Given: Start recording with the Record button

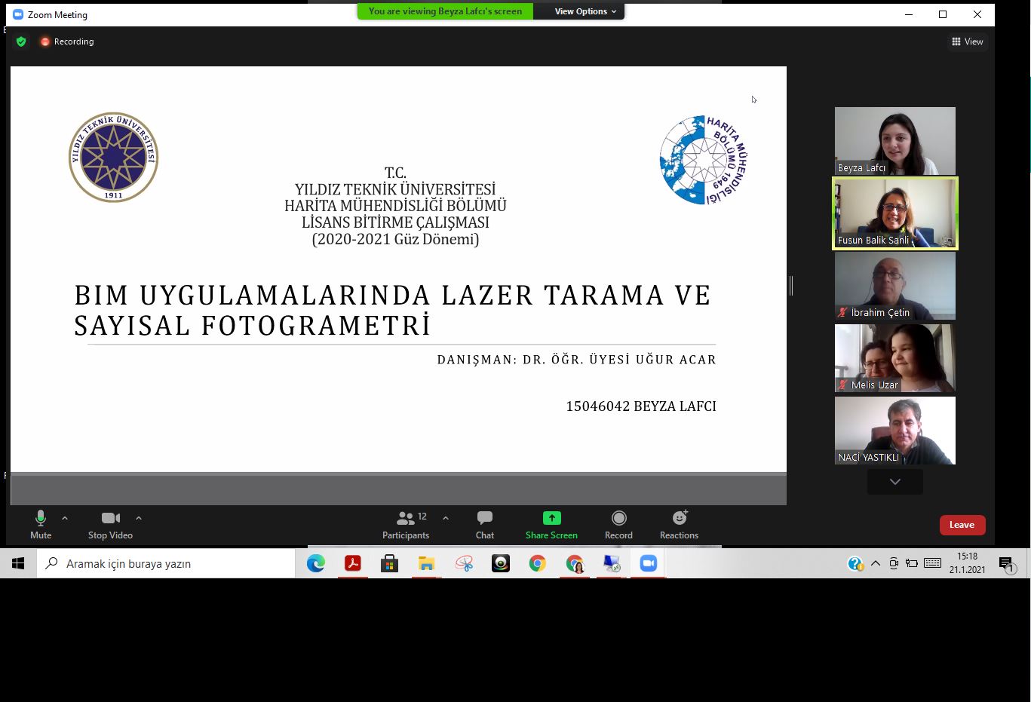Looking at the screenshot, I should (x=618, y=525).
